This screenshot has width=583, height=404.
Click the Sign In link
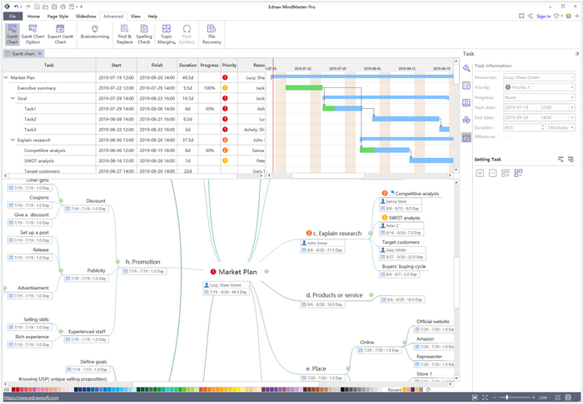544,17
